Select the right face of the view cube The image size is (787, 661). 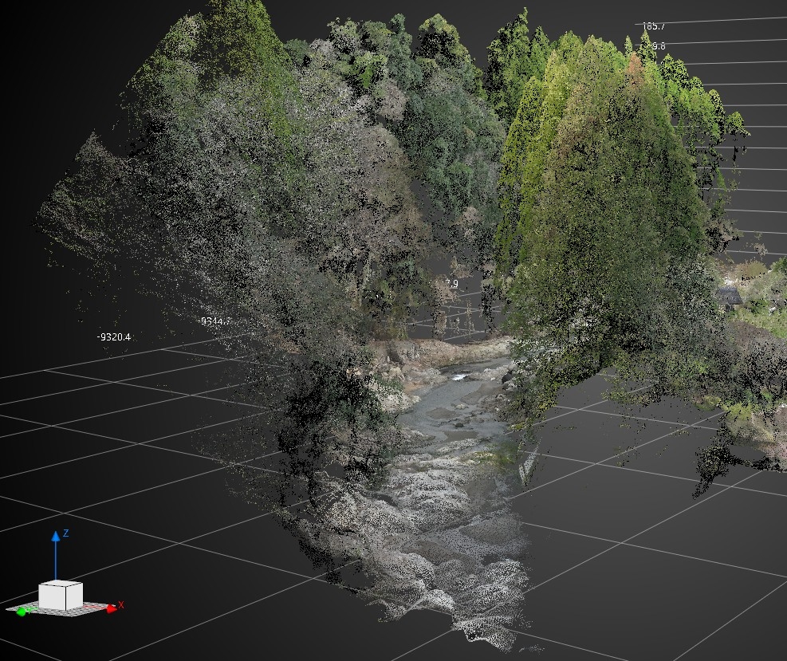[73, 598]
